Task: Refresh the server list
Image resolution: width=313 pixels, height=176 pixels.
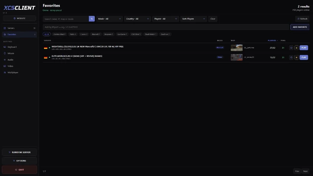Action: point(302,19)
